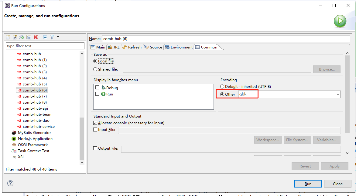This screenshot has width=356, height=196.
Task: Click the type filter text field
Action: click(x=45, y=46)
